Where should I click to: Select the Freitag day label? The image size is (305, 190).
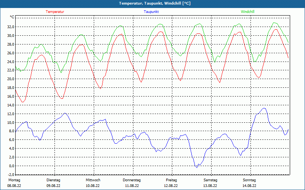click(x=171, y=180)
